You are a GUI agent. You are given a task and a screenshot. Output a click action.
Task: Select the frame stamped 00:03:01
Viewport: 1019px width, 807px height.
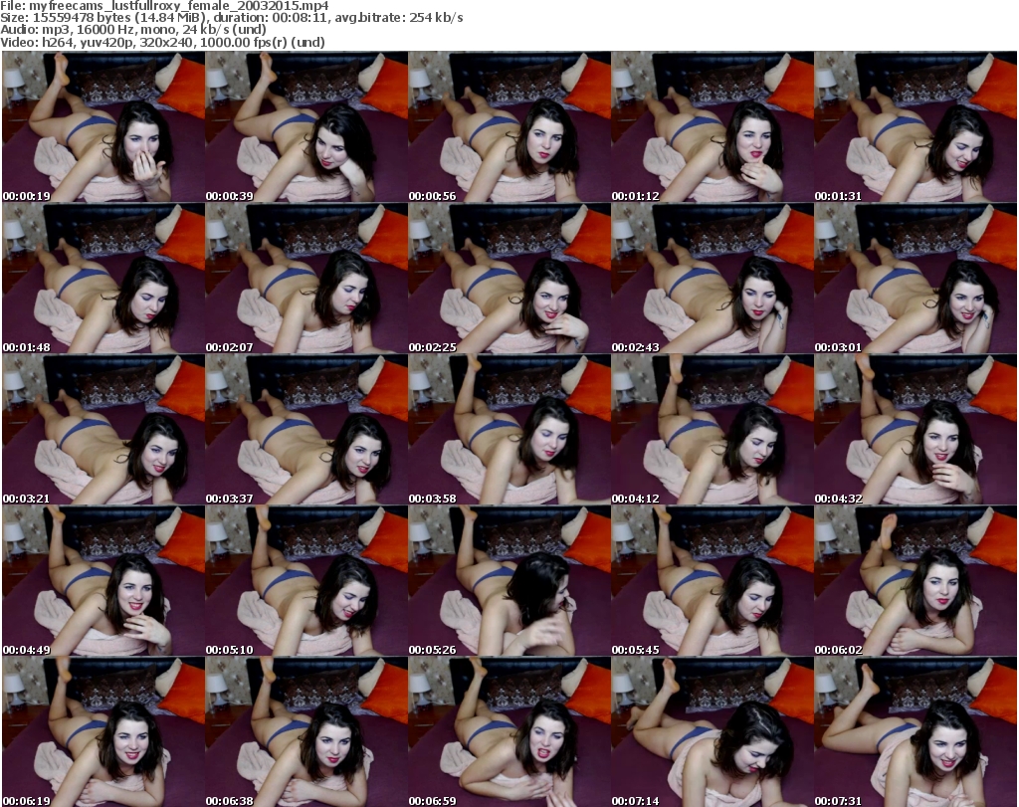[x=916, y=278]
